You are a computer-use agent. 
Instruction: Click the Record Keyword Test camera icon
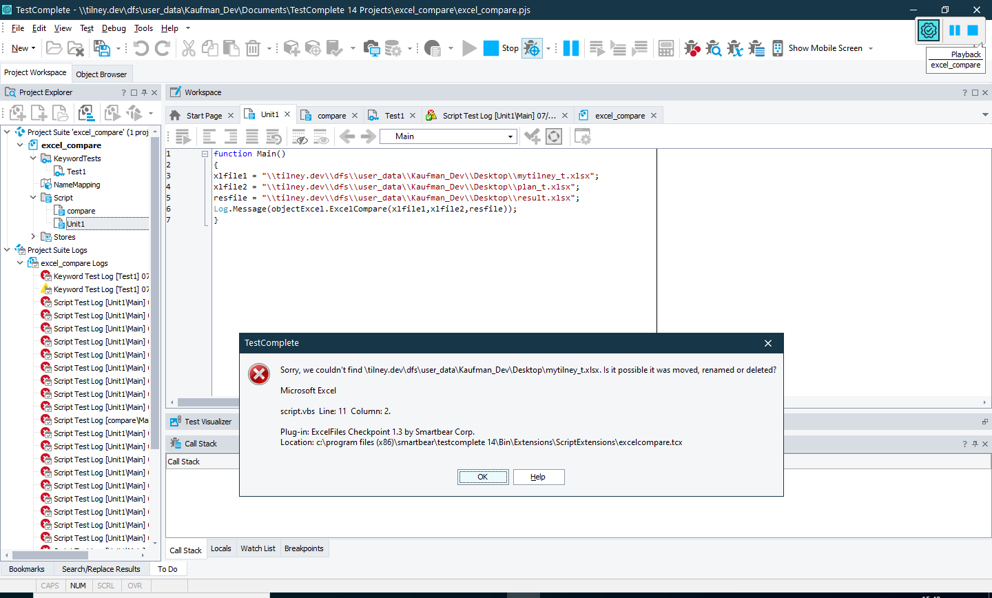pyautogui.click(x=372, y=48)
